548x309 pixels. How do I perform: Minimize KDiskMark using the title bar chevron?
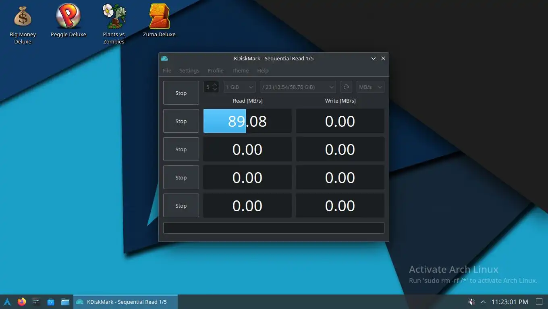tap(374, 58)
